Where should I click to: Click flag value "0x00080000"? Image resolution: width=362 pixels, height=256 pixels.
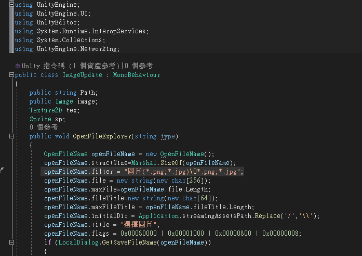tap(139, 233)
